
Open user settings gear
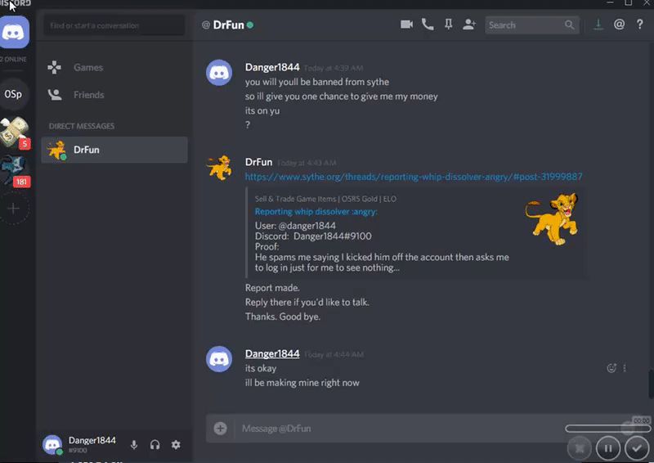[x=176, y=445]
